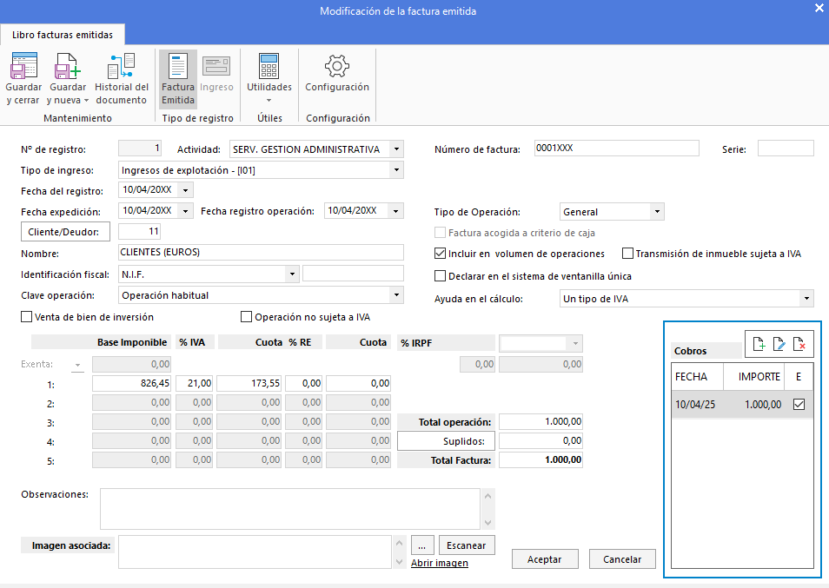Image resolution: width=829 pixels, height=588 pixels.
Task: Click Aceptar button
Action: point(545,559)
